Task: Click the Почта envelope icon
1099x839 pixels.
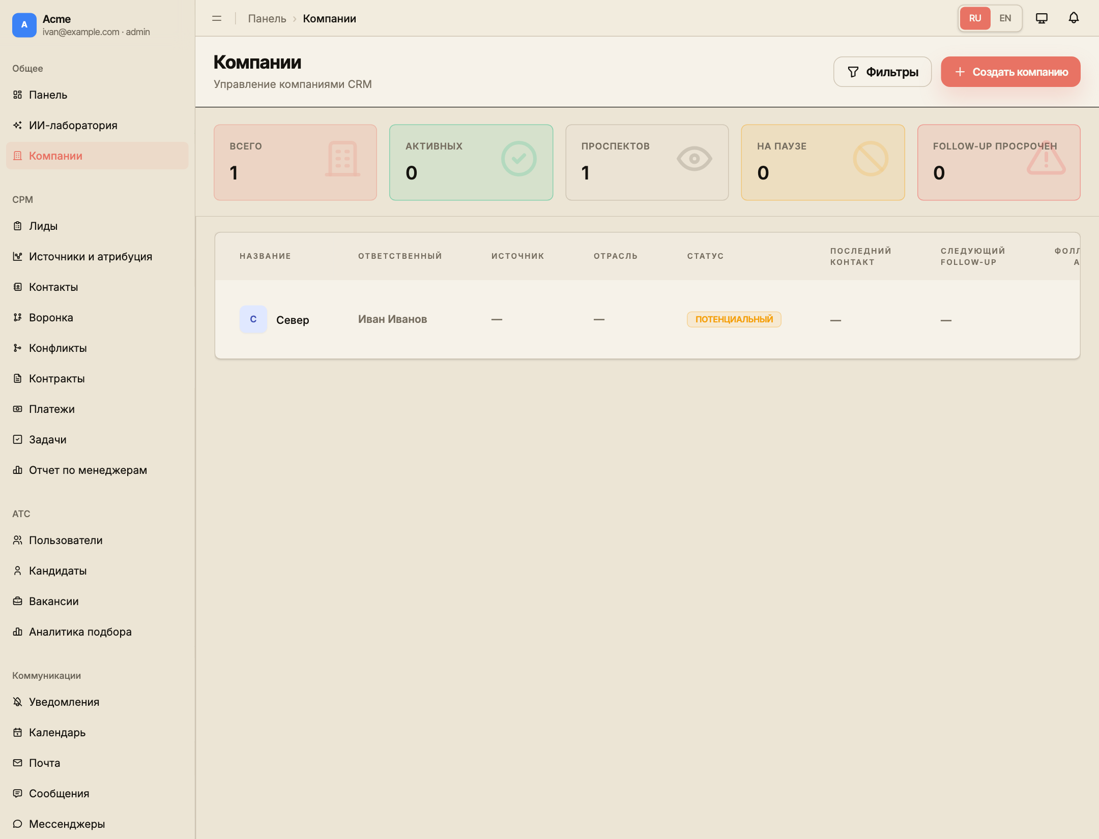Action: tap(17, 763)
